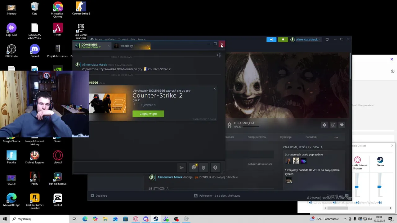Add DEVOUR to favorites with the heart icon
This screenshot has height=223, width=397.
341,125
